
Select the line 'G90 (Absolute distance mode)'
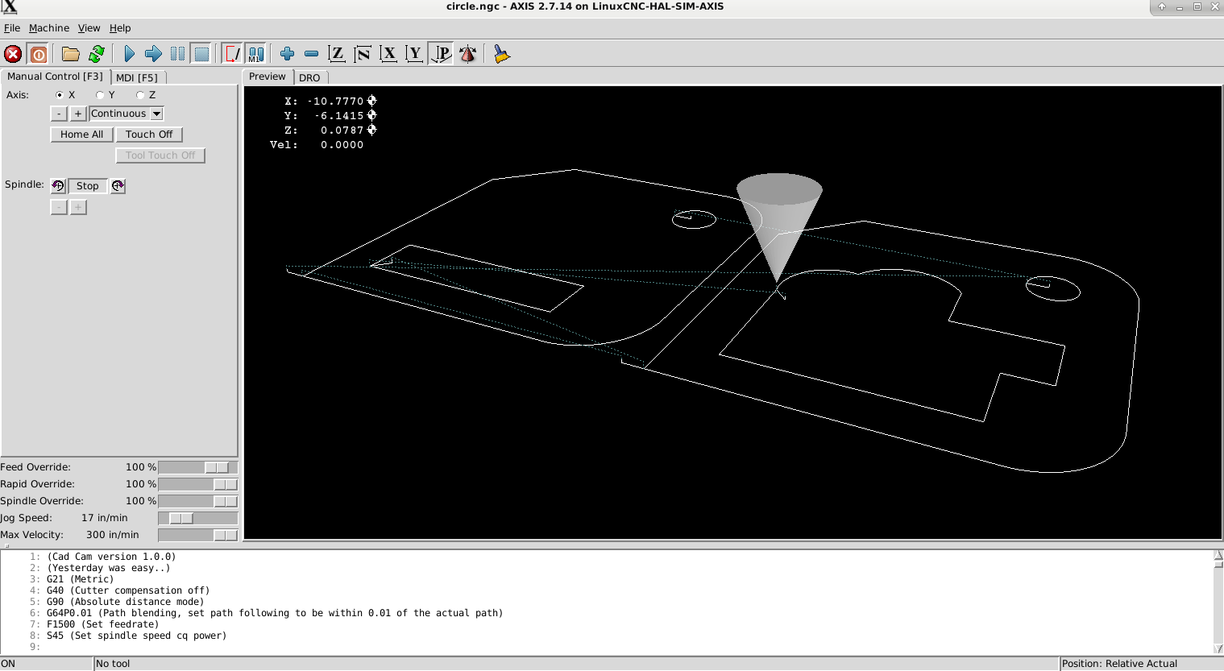pyautogui.click(x=125, y=602)
